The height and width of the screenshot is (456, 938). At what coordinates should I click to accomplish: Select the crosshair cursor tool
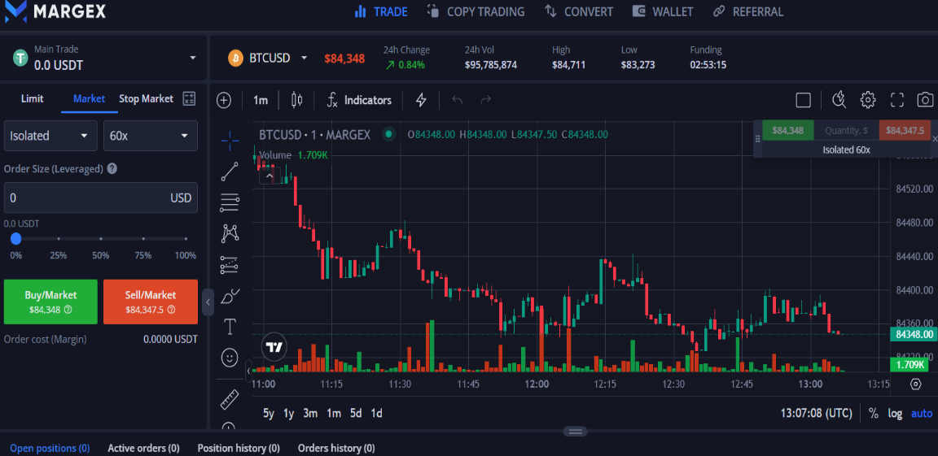(x=230, y=141)
